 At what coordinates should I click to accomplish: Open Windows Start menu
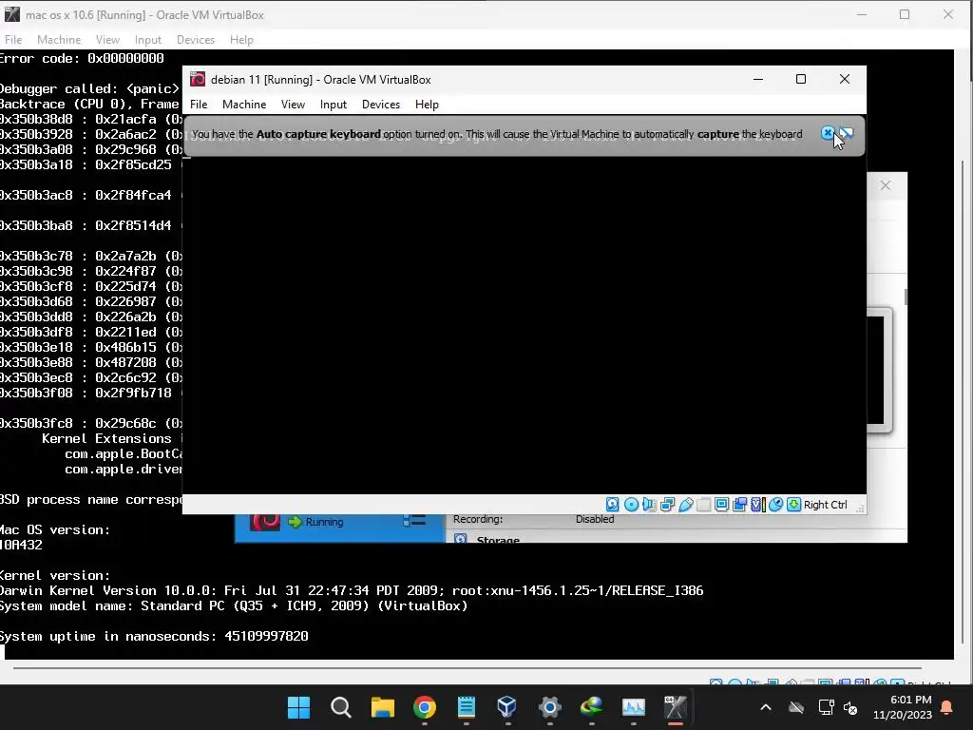click(x=298, y=707)
